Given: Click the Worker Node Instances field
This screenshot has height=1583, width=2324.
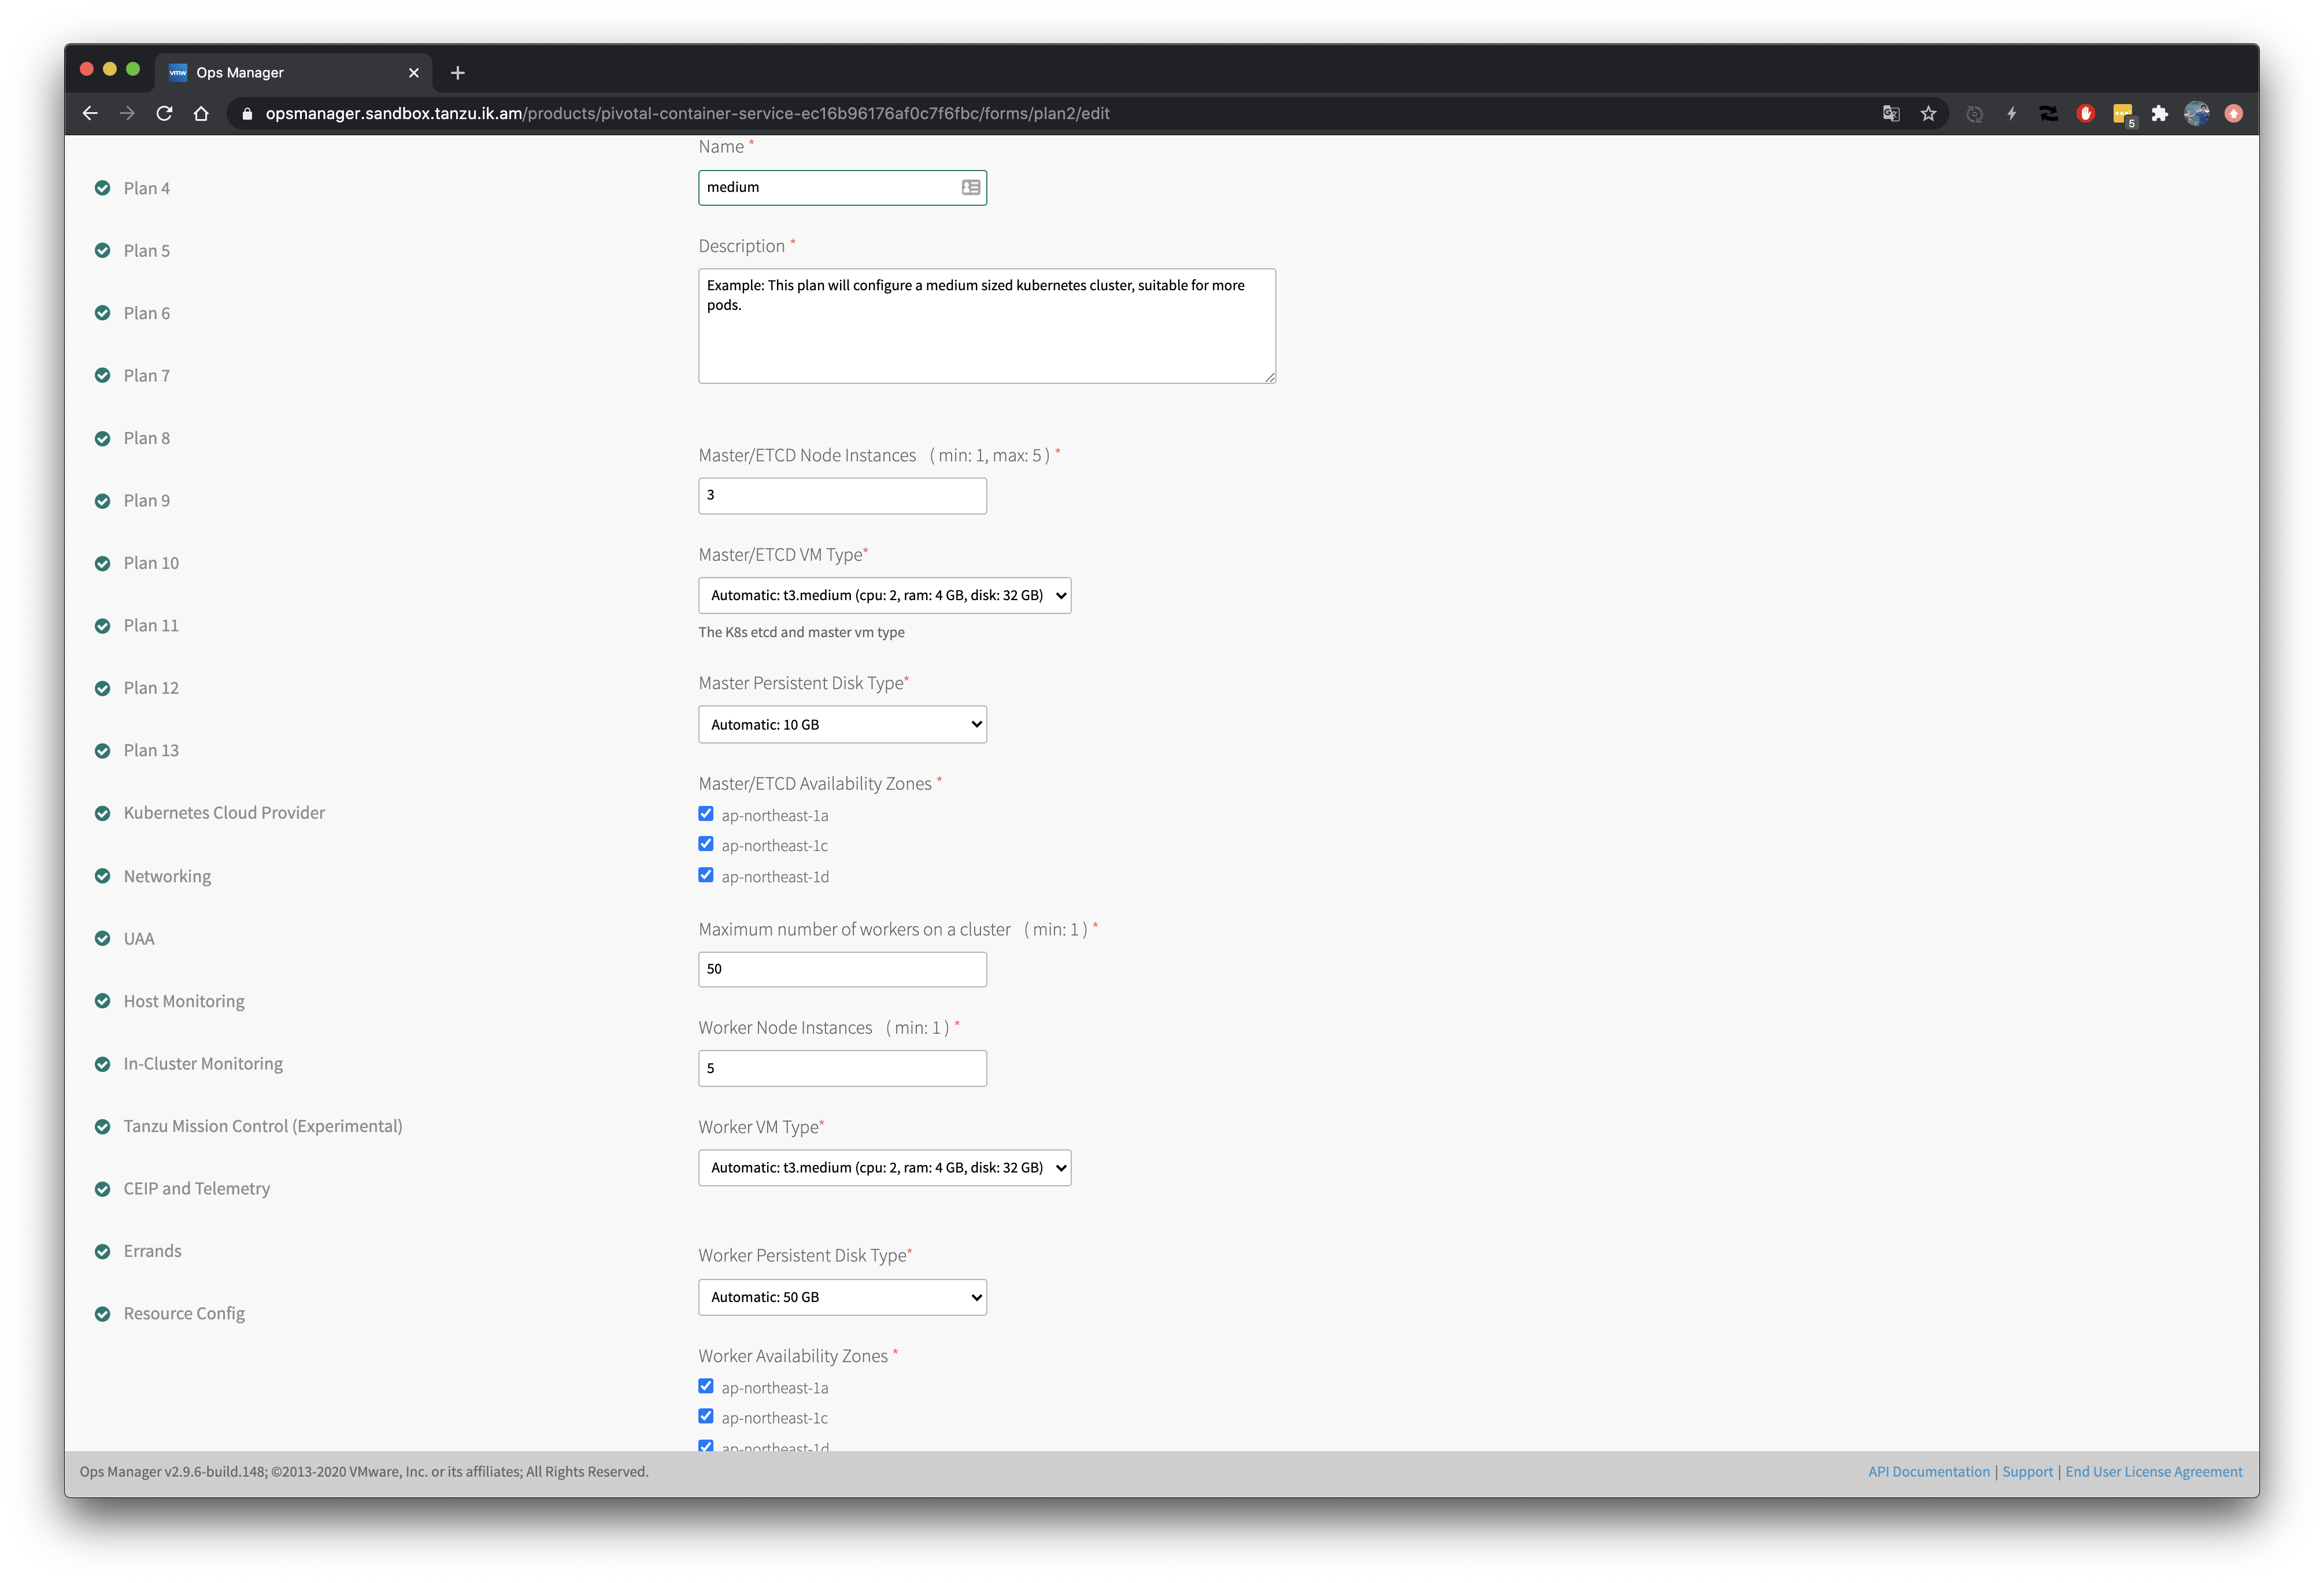Looking at the screenshot, I should tap(842, 1069).
